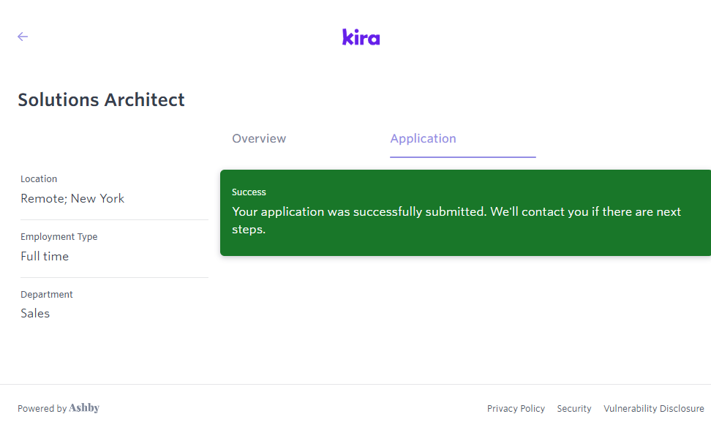Open the Ashby logo link
This screenshot has width=711, height=433.
pos(84,408)
